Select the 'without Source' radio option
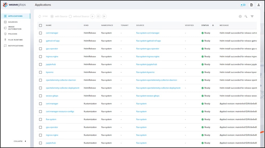265x148 pixels. coord(70,16)
